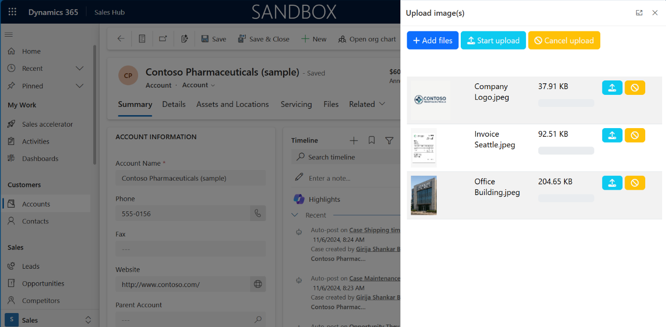
Task: Select the Office Building.jpeg thumbnail
Action: [424, 195]
